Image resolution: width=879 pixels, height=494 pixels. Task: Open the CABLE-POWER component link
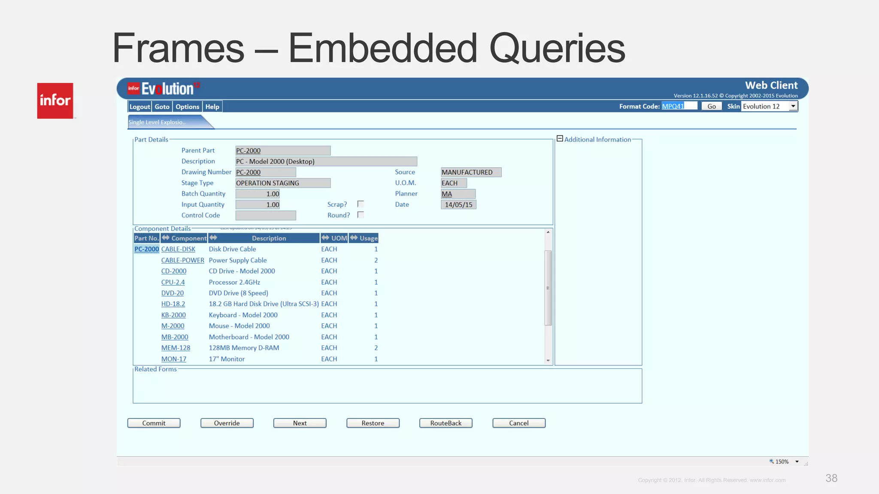click(182, 260)
